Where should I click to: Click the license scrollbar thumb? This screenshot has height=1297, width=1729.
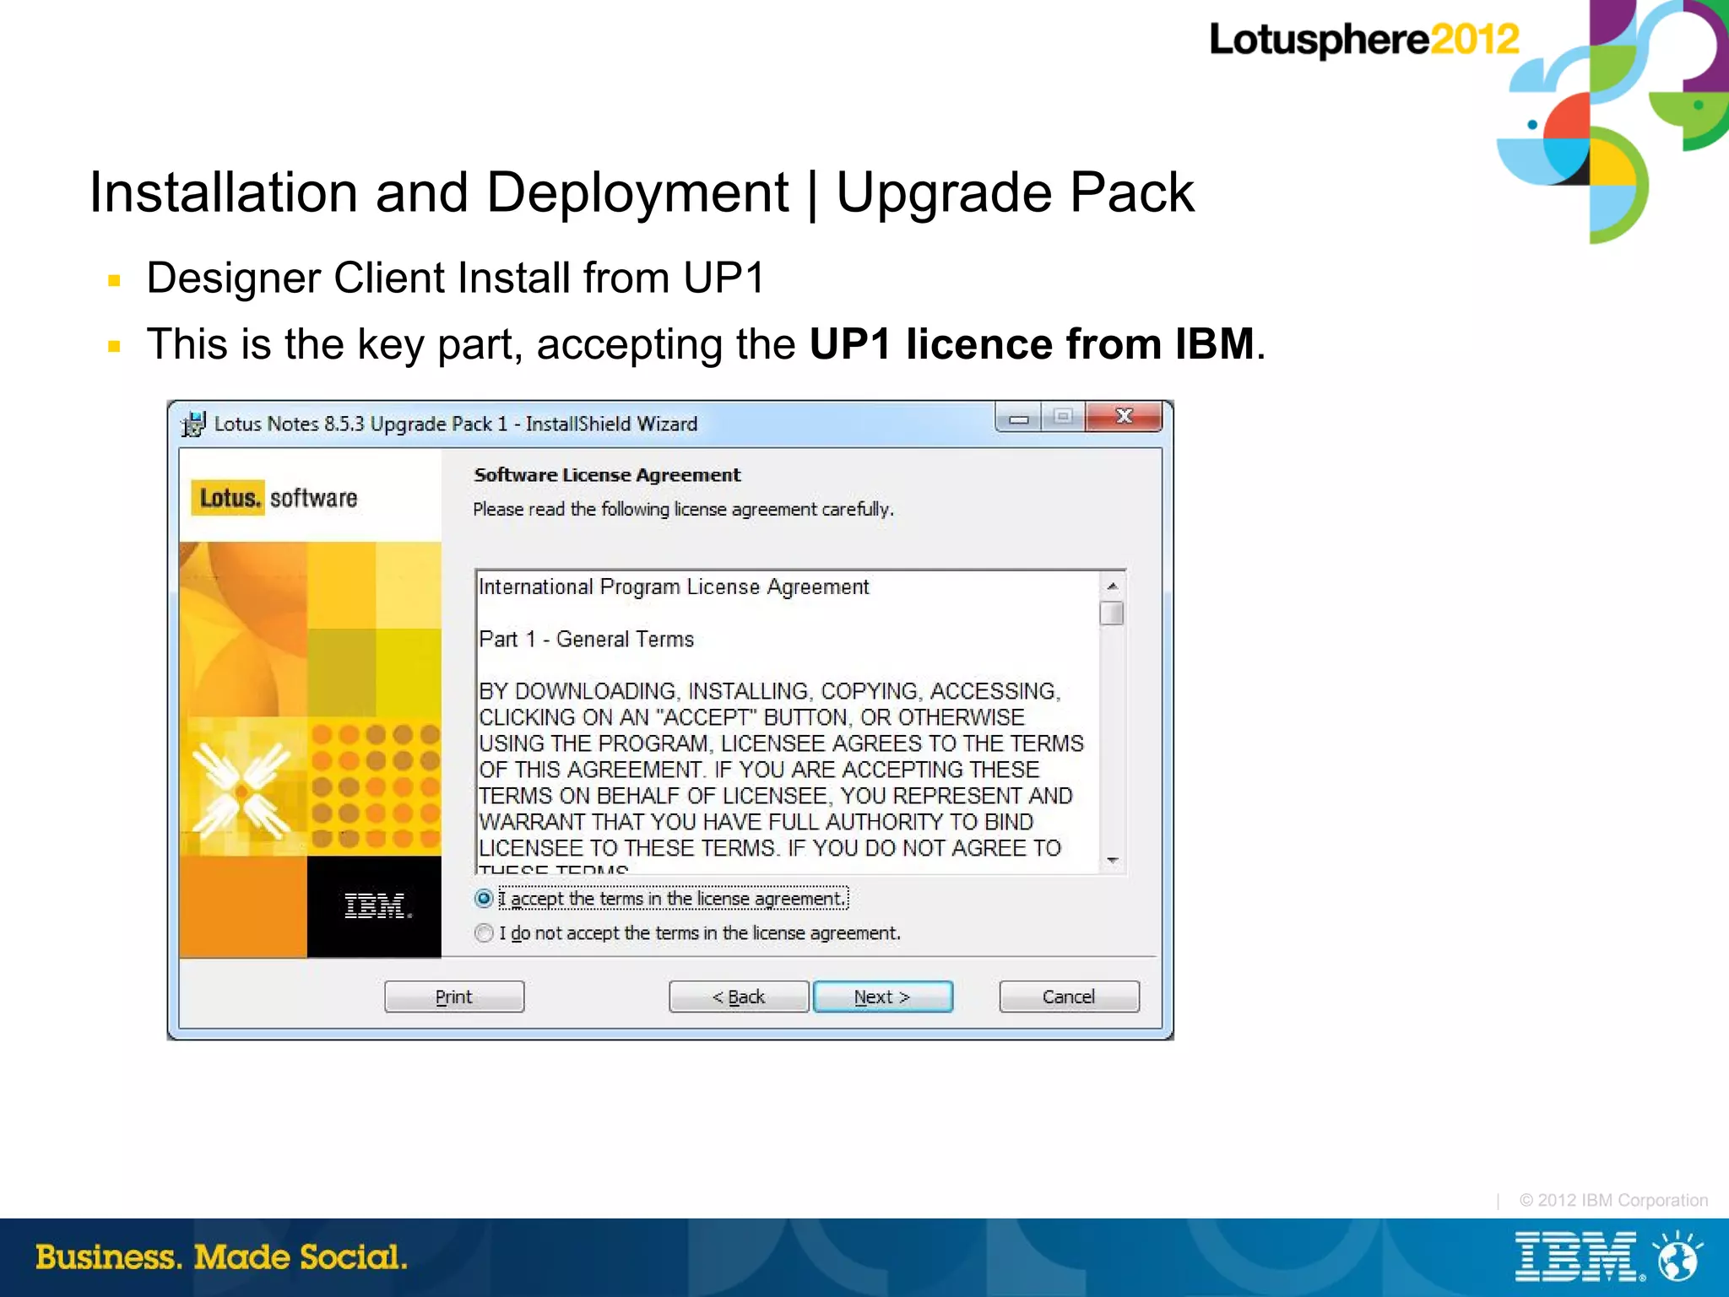click(1113, 613)
